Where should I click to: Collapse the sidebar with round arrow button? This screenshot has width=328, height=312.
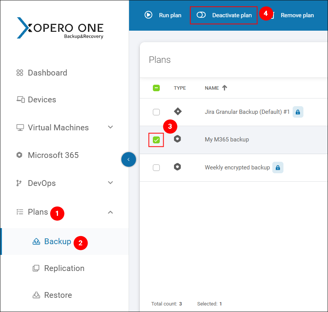click(x=128, y=159)
